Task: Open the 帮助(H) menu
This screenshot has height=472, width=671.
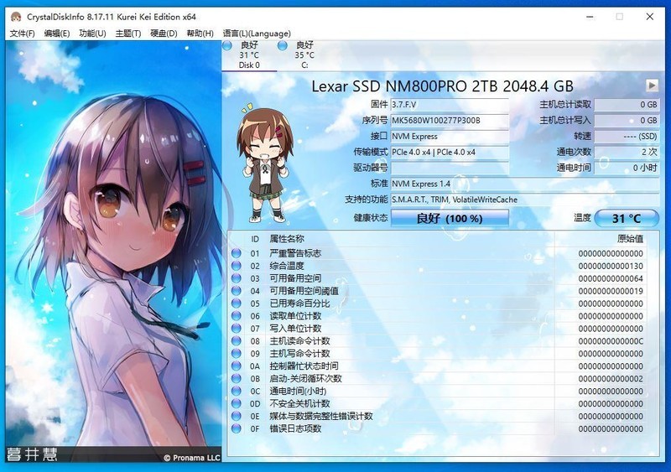Action: pyautogui.click(x=200, y=34)
